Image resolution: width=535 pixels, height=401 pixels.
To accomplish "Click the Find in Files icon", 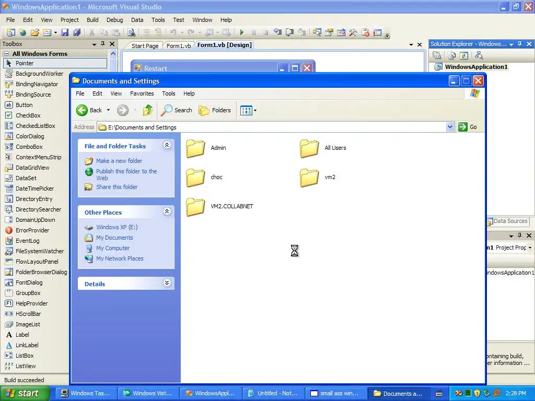I will [131, 32].
